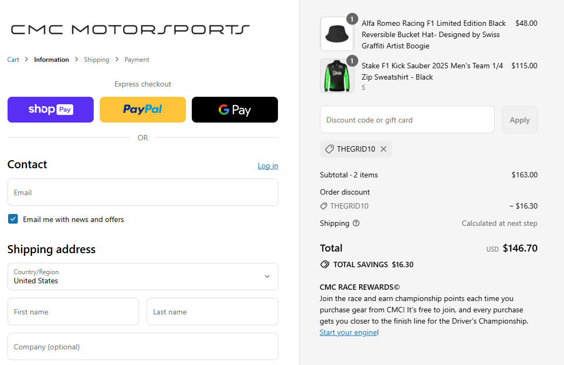The height and width of the screenshot is (365, 564).
Task: Click the − $16.30 order discount amount
Action: (x=524, y=206)
